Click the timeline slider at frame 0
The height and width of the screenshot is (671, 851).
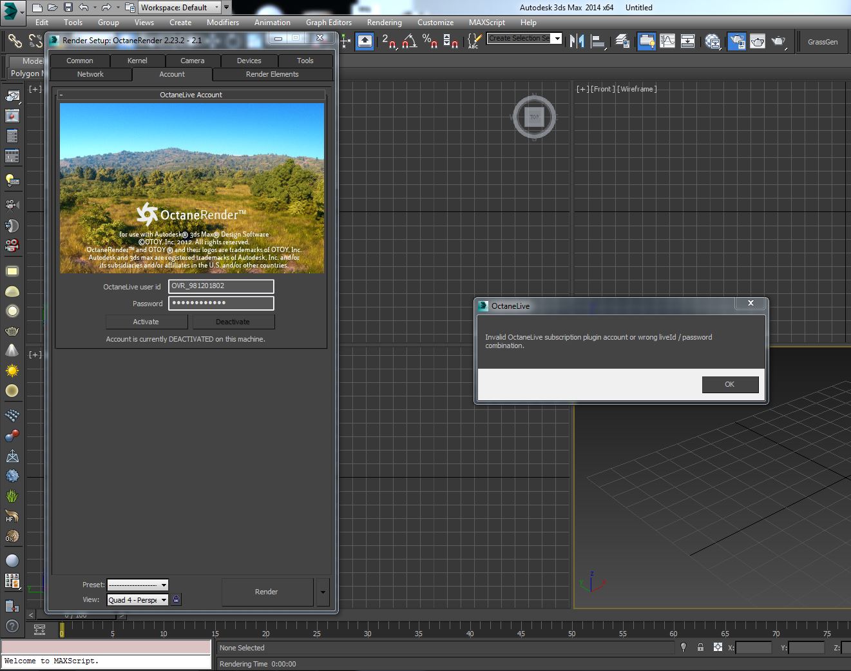click(62, 630)
